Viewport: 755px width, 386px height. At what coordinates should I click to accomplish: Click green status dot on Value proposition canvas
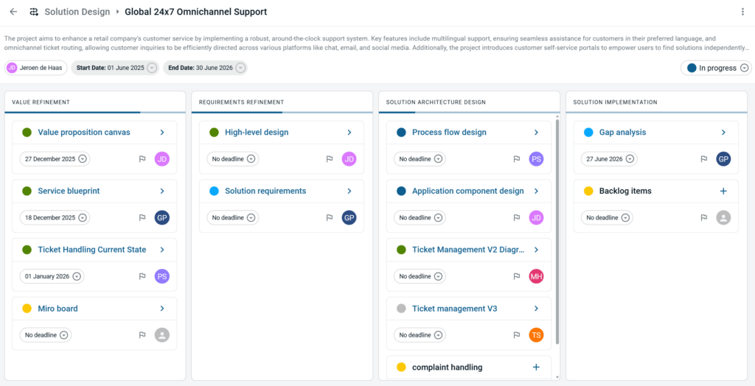27,133
